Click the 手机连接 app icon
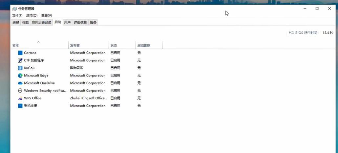Image resolution: width=338 pixels, height=153 pixels. click(x=20, y=106)
